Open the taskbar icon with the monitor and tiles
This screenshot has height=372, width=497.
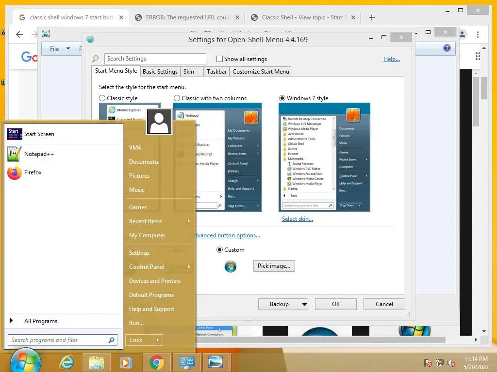(186, 362)
